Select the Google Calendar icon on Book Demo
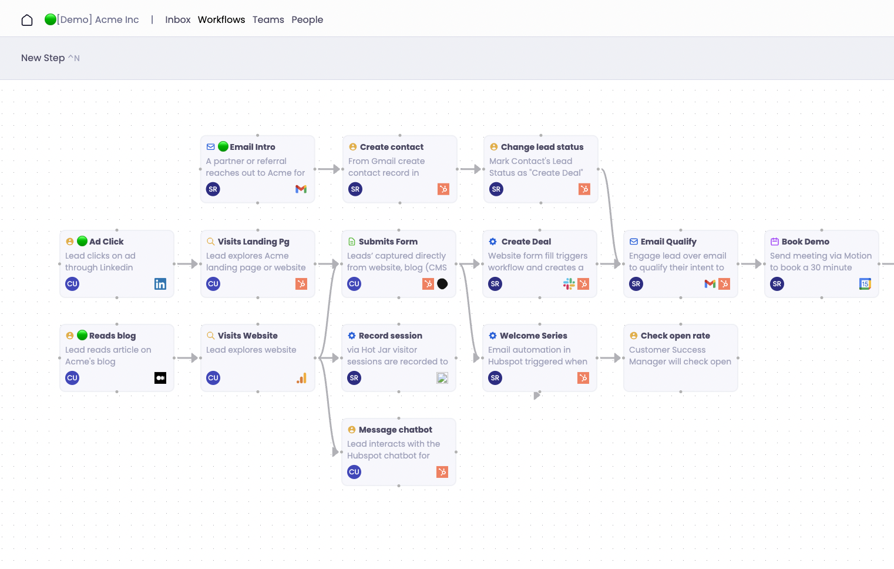Viewport: 894px width, 569px height. tap(865, 283)
